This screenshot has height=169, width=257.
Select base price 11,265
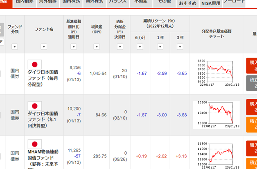pyautogui.click(x=74, y=150)
